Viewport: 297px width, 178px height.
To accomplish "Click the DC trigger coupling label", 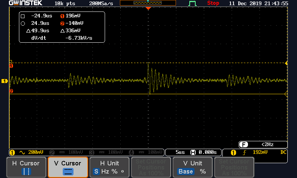I will (283, 152).
